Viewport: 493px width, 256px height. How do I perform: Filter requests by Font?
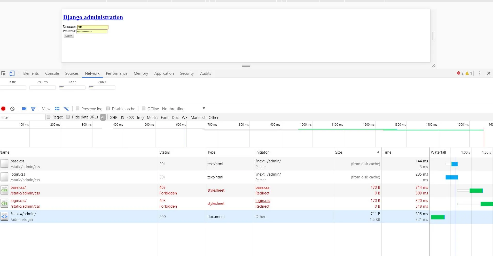click(x=165, y=117)
